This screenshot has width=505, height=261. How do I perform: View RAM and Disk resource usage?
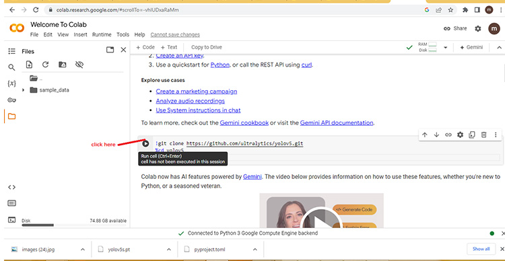pyautogui.click(x=427, y=47)
